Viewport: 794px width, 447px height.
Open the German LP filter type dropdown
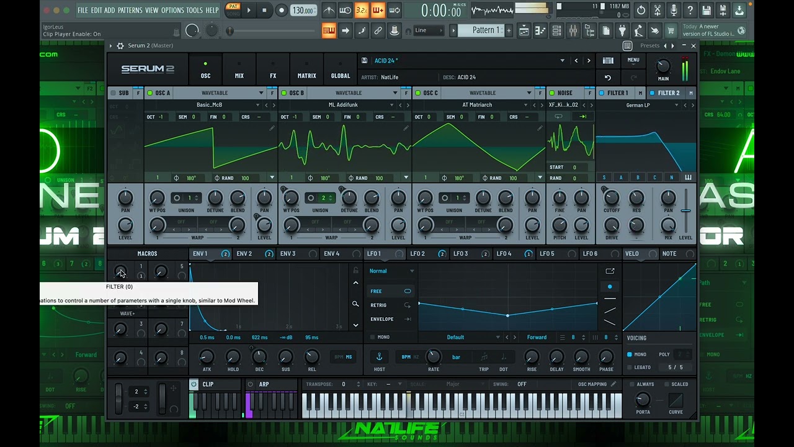(677, 105)
